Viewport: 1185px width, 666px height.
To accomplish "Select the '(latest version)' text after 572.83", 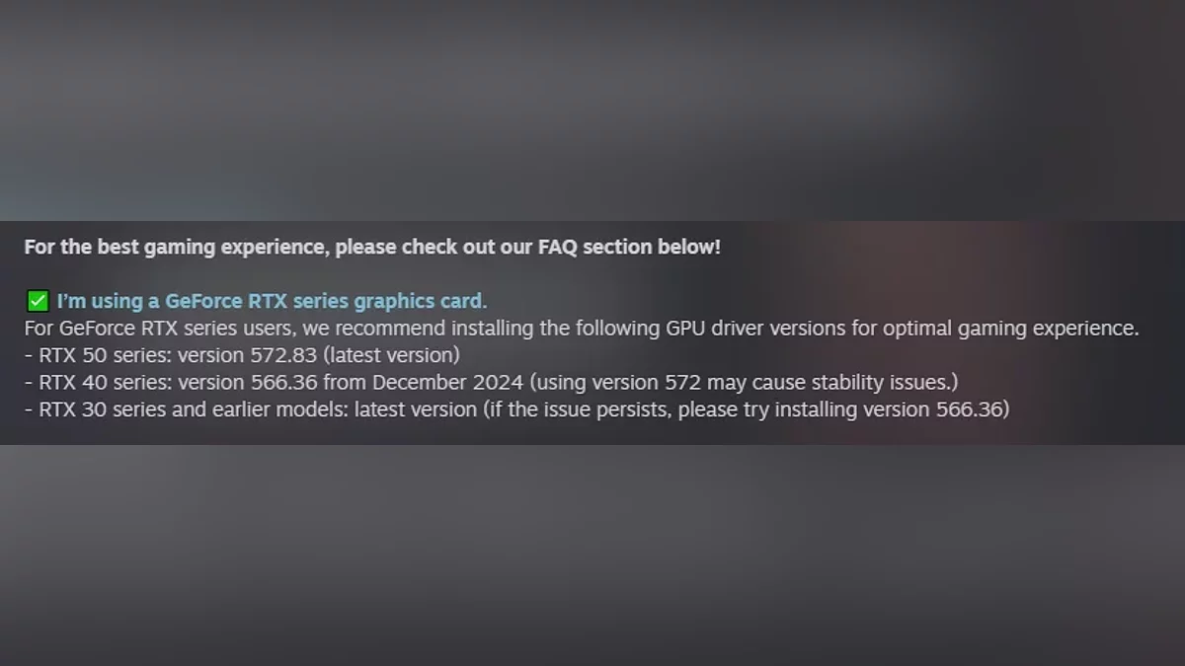I will click(x=391, y=354).
